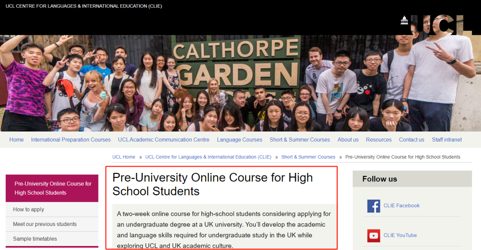The image size is (481, 250).
Task: Select Pre-University Online Course sidebar heading
Action: [52, 188]
